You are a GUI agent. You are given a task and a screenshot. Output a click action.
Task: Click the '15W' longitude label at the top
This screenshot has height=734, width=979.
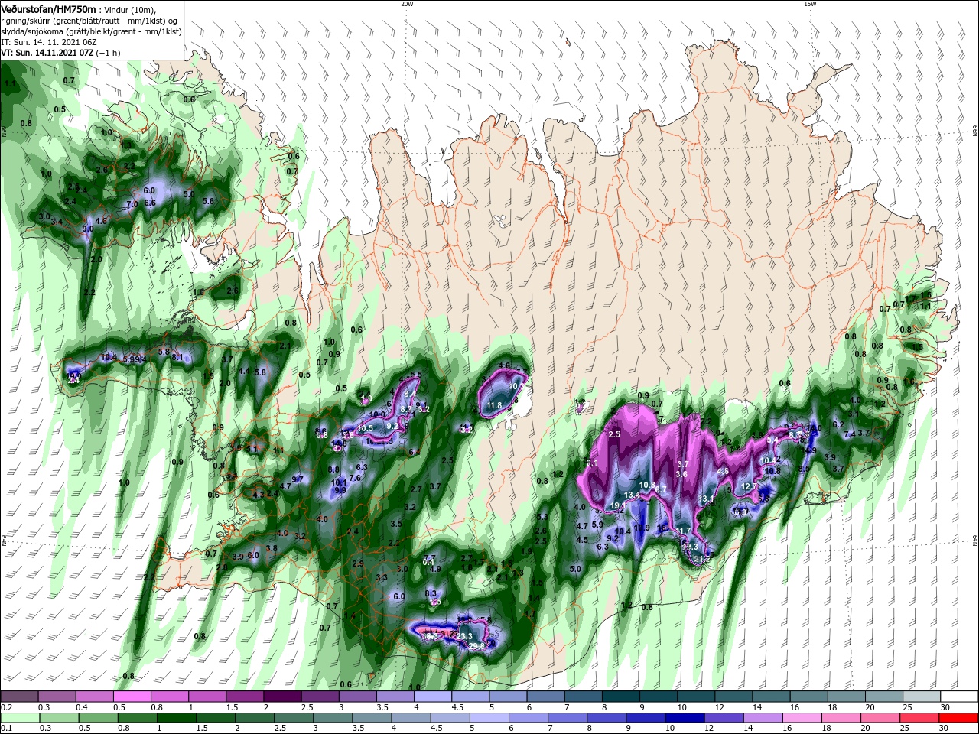(810, 4)
